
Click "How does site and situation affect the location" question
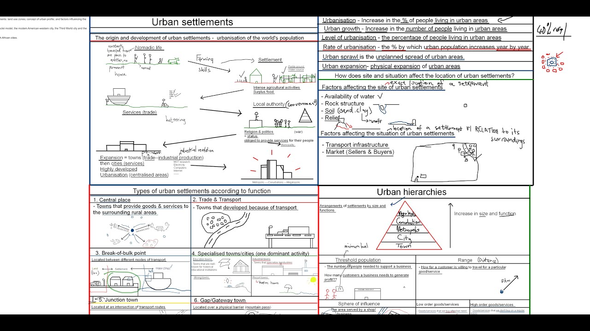click(425, 76)
